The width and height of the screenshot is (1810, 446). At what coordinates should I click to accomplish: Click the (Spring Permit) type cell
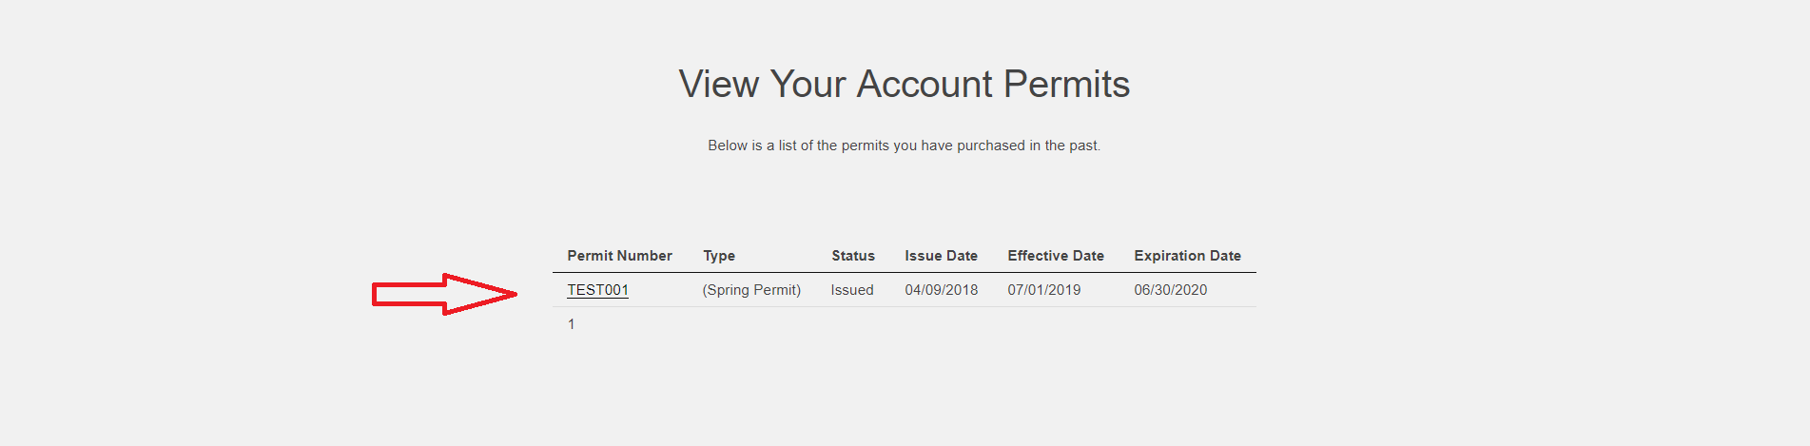pyautogui.click(x=751, y=290)
